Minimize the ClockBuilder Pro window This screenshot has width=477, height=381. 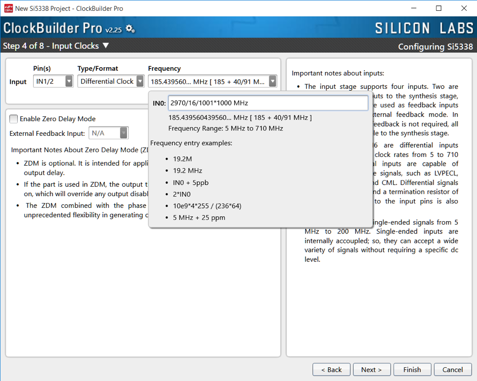click(414, 8)
